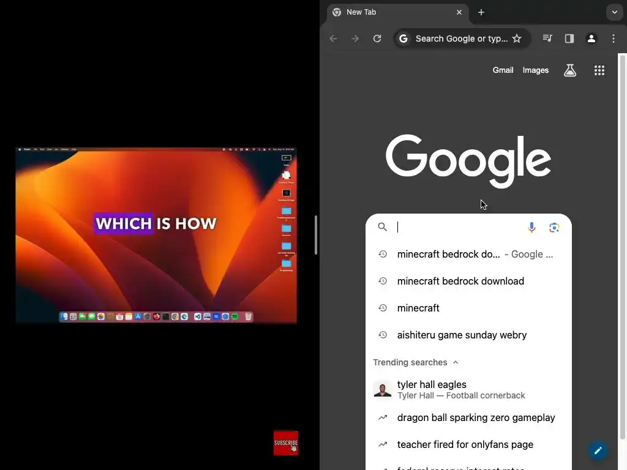Click inside the Google search input field
This screenshot has height=470, width=627.
point(459,227)
